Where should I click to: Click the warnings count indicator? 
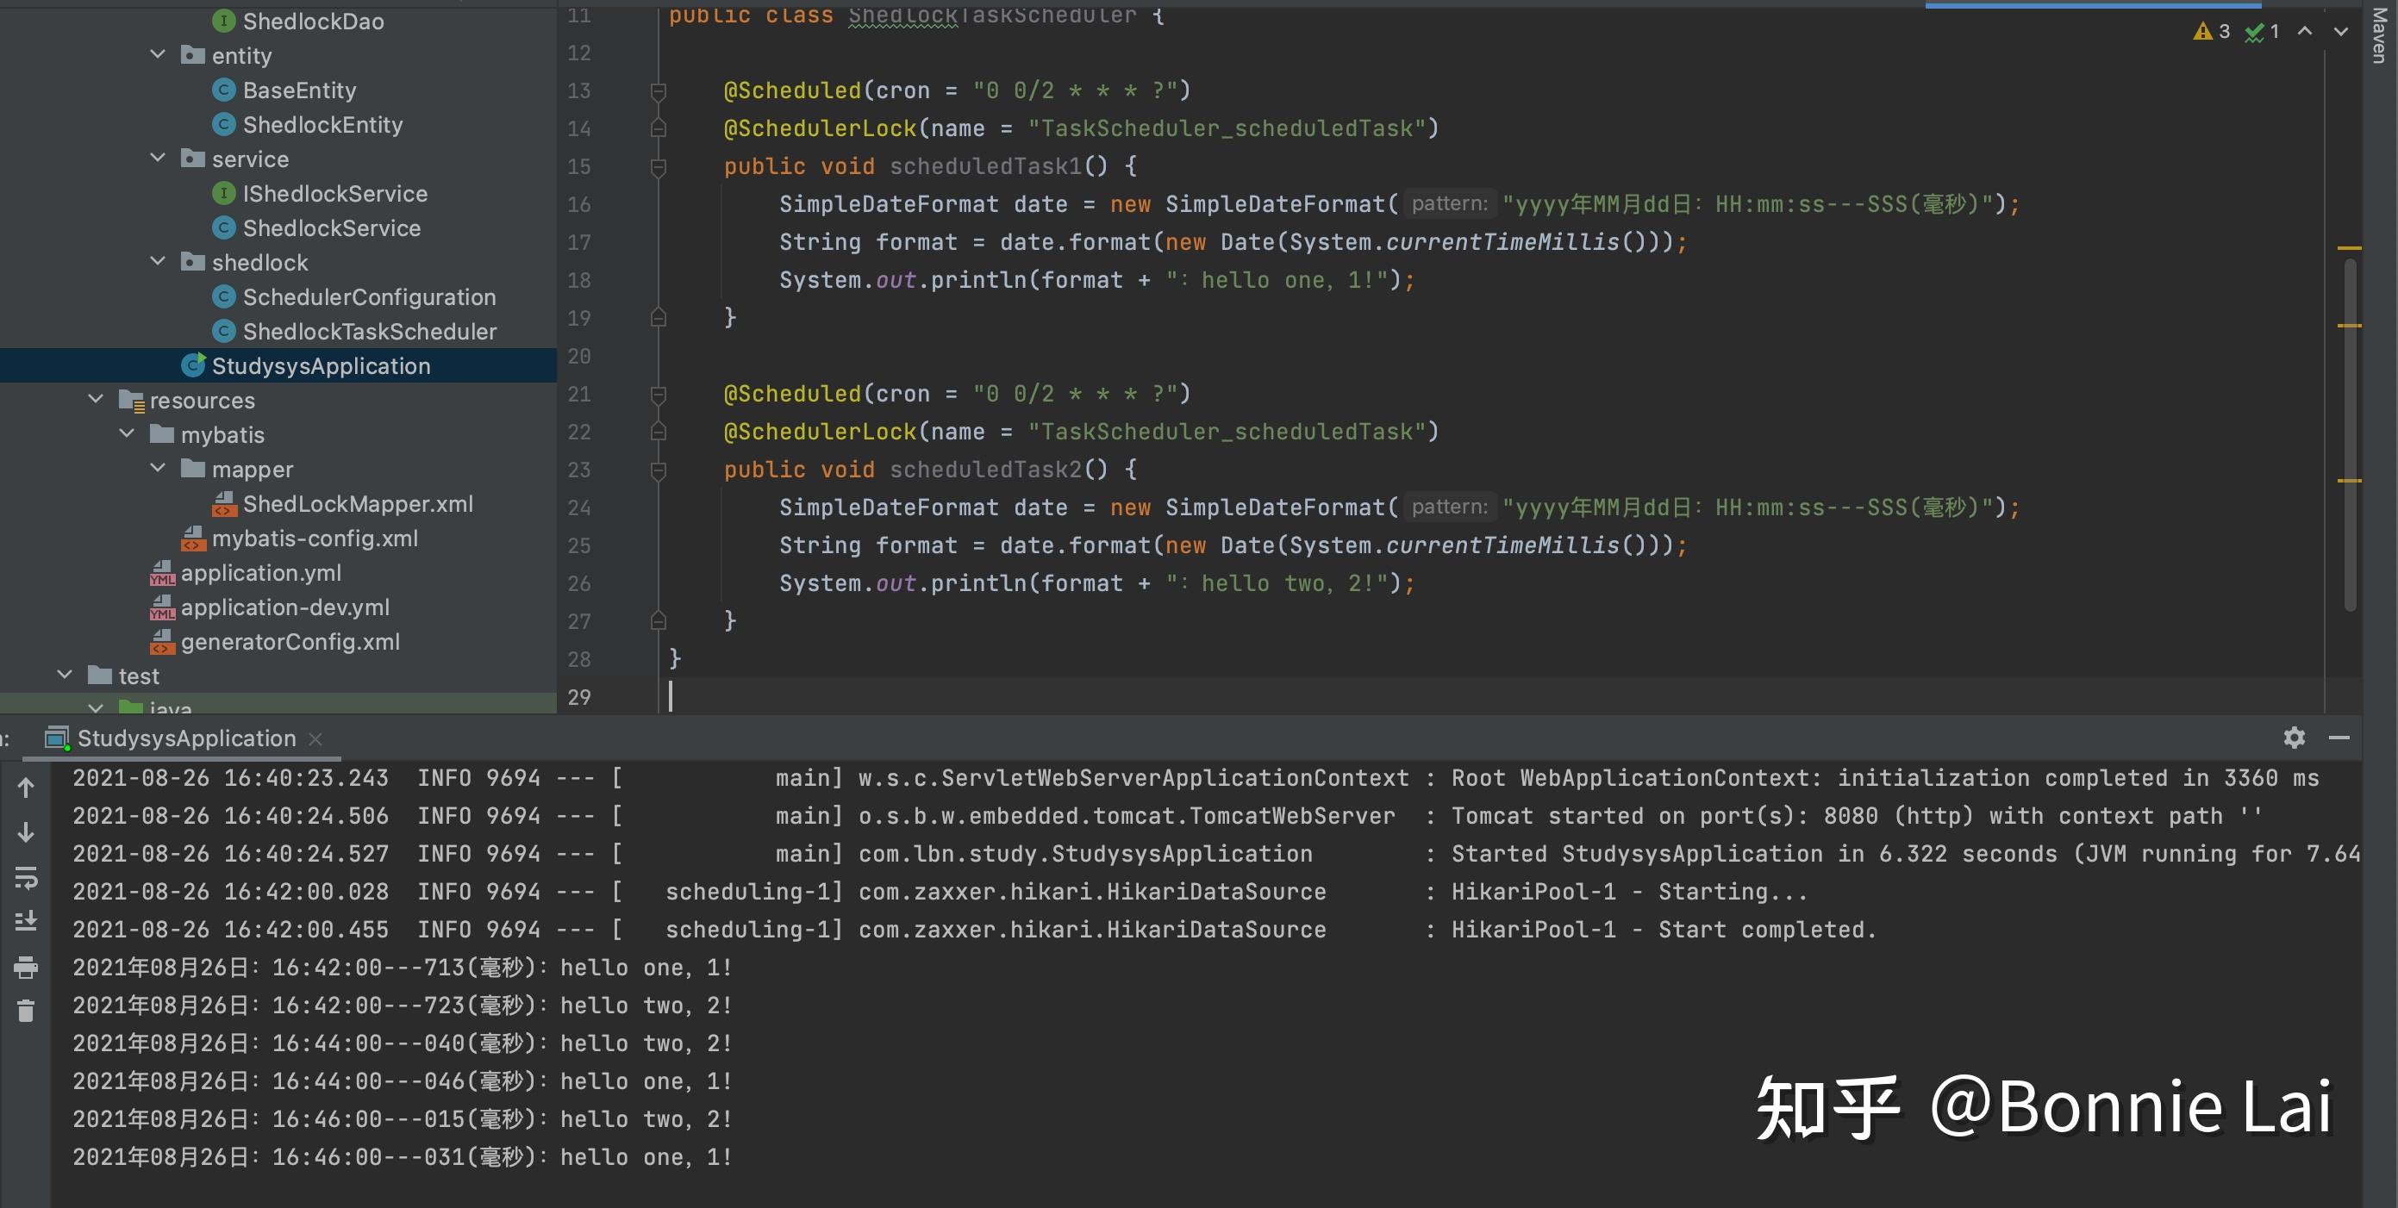[2212, 32]
